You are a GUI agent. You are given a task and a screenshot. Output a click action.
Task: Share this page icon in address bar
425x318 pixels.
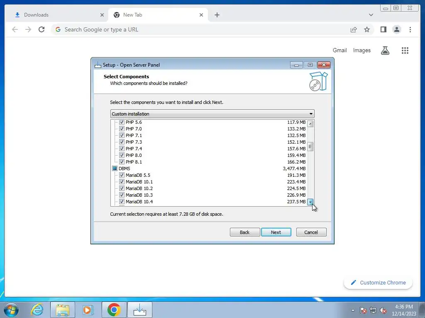point(354,29)
